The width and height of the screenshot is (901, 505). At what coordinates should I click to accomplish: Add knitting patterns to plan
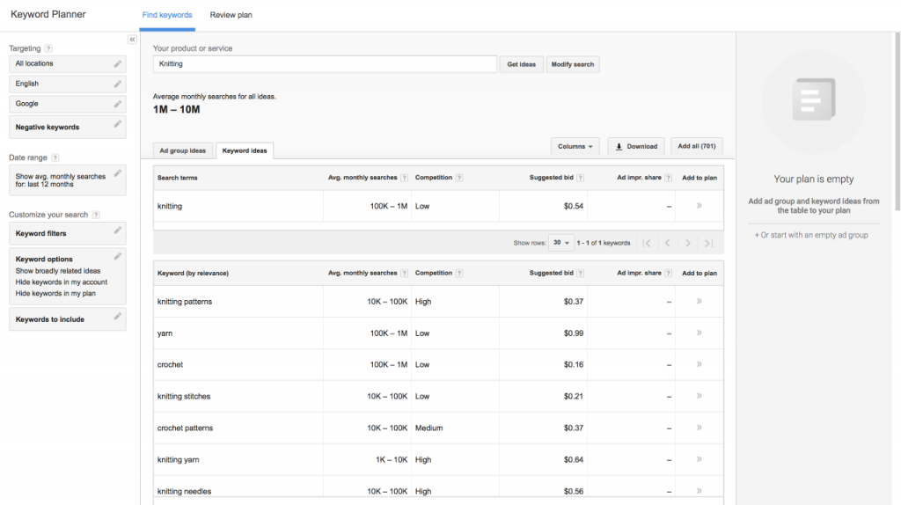(x=700, y=301)
